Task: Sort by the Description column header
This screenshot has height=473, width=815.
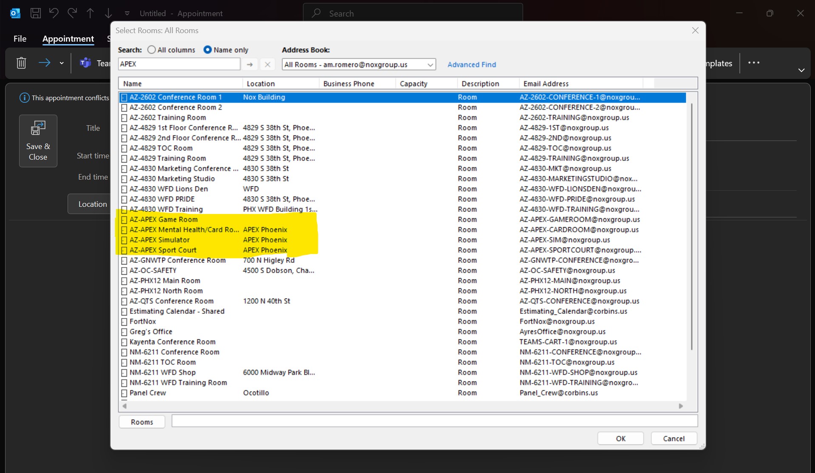Action: pyautogui.click(x=489, y=84)
